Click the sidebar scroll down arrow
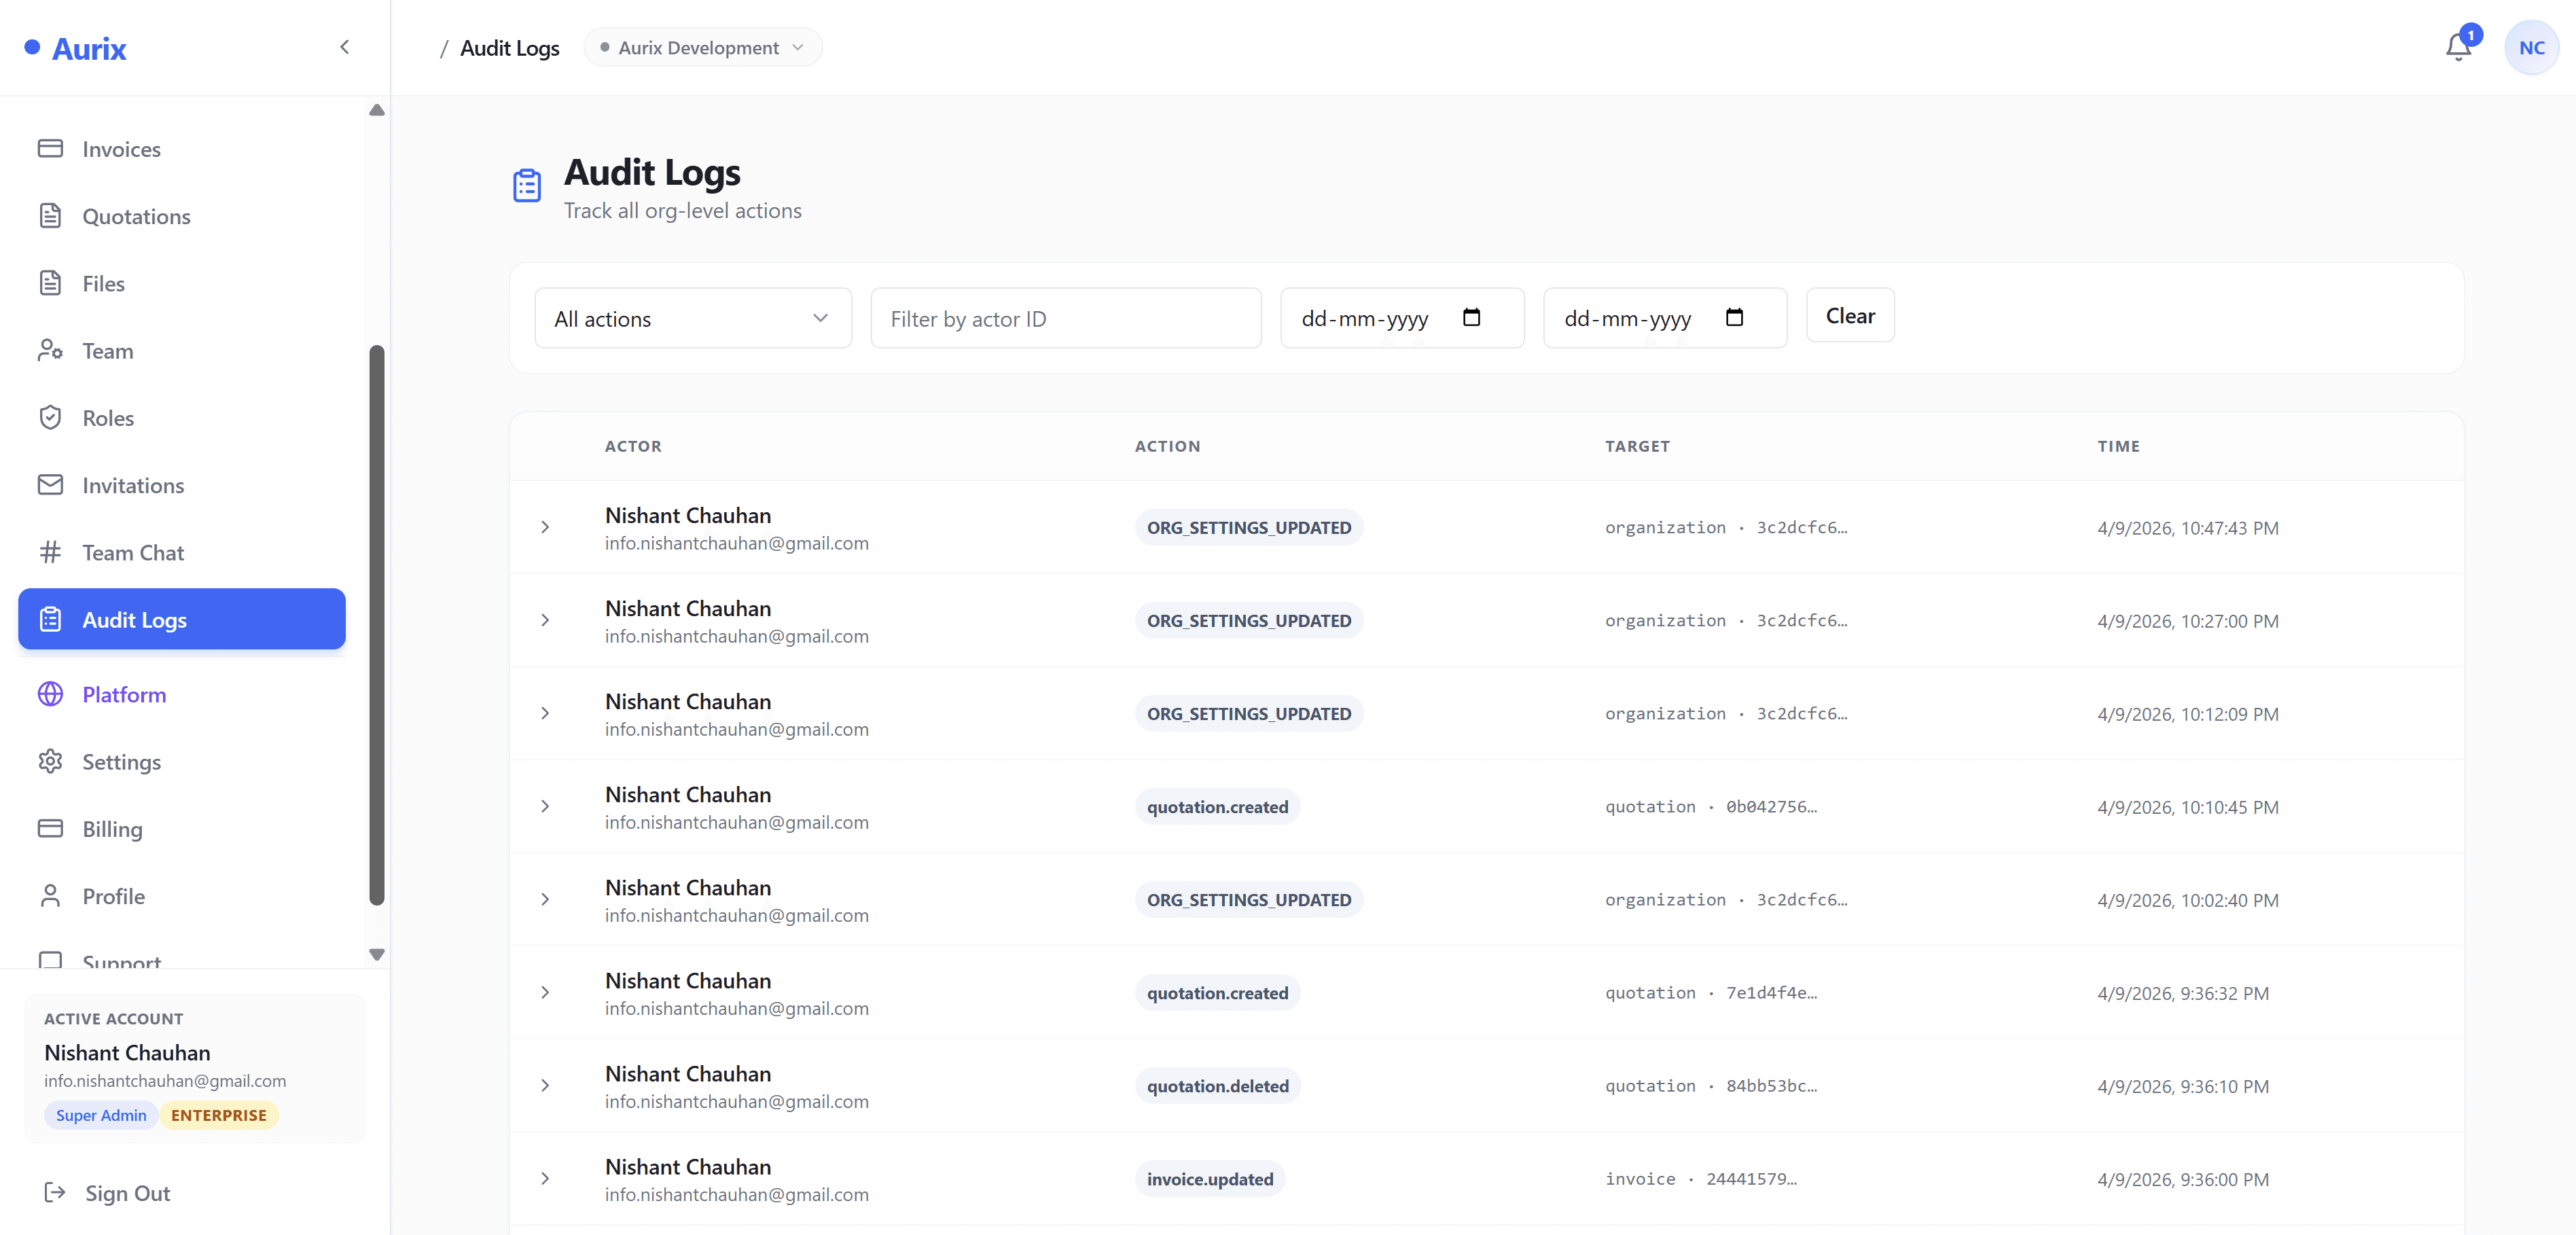2576x1235 pixels. coord(377,954)
